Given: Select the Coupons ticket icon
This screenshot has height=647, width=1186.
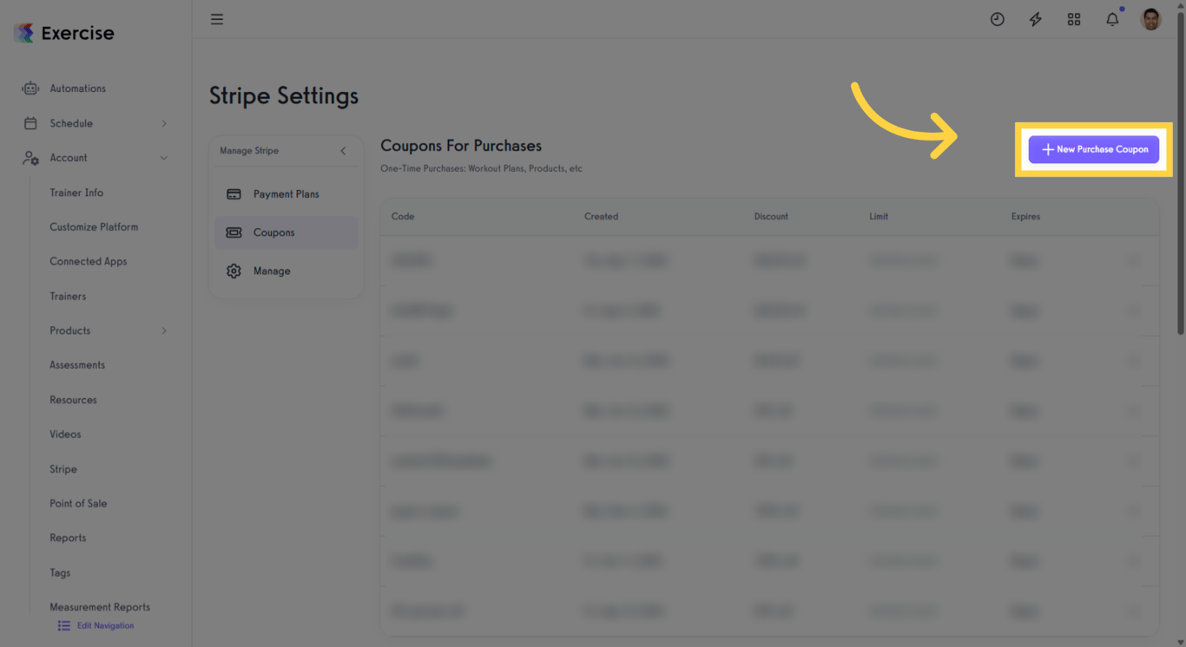Looking at the screenshot, I should 233,232.
